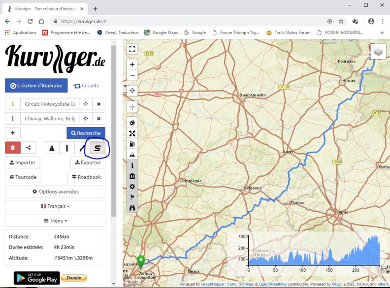Screen dimensions: 390x288
Task: Remove the Circuit Motocycliste start waypoint
Action: (x=99, y=104)
